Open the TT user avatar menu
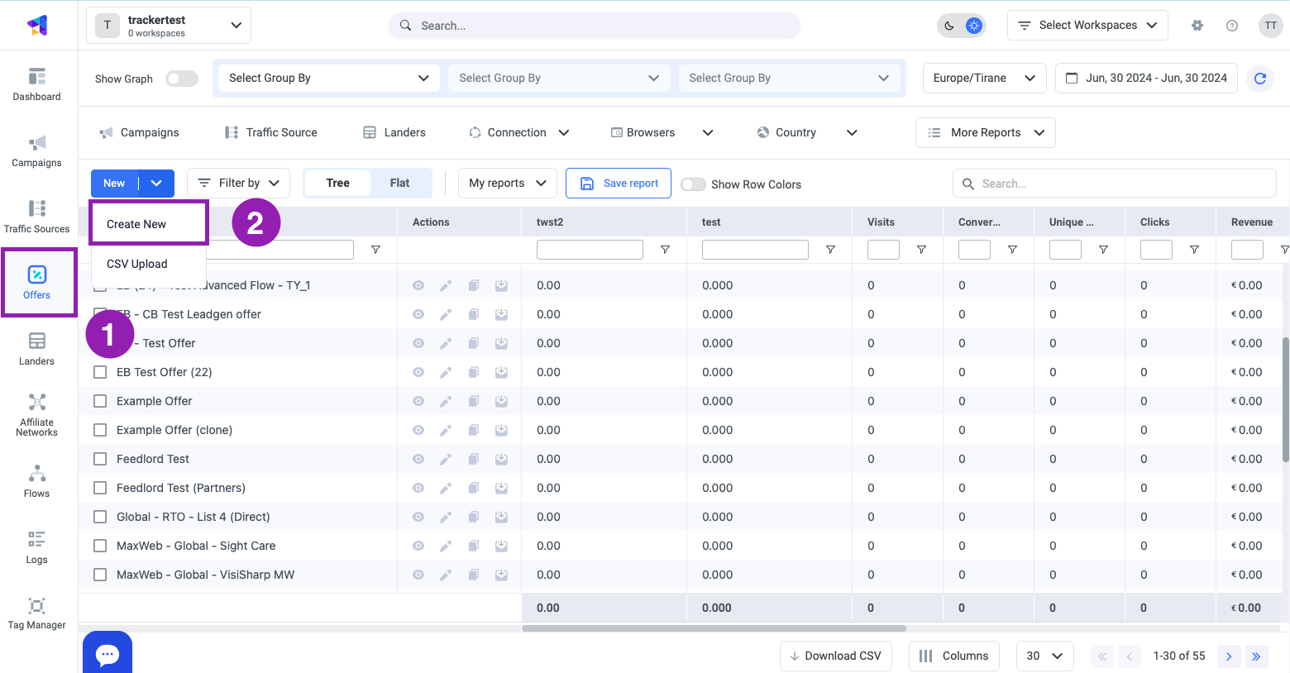Image resolution: width=1290 pixels, height=673 pixels. (1270, 26)
